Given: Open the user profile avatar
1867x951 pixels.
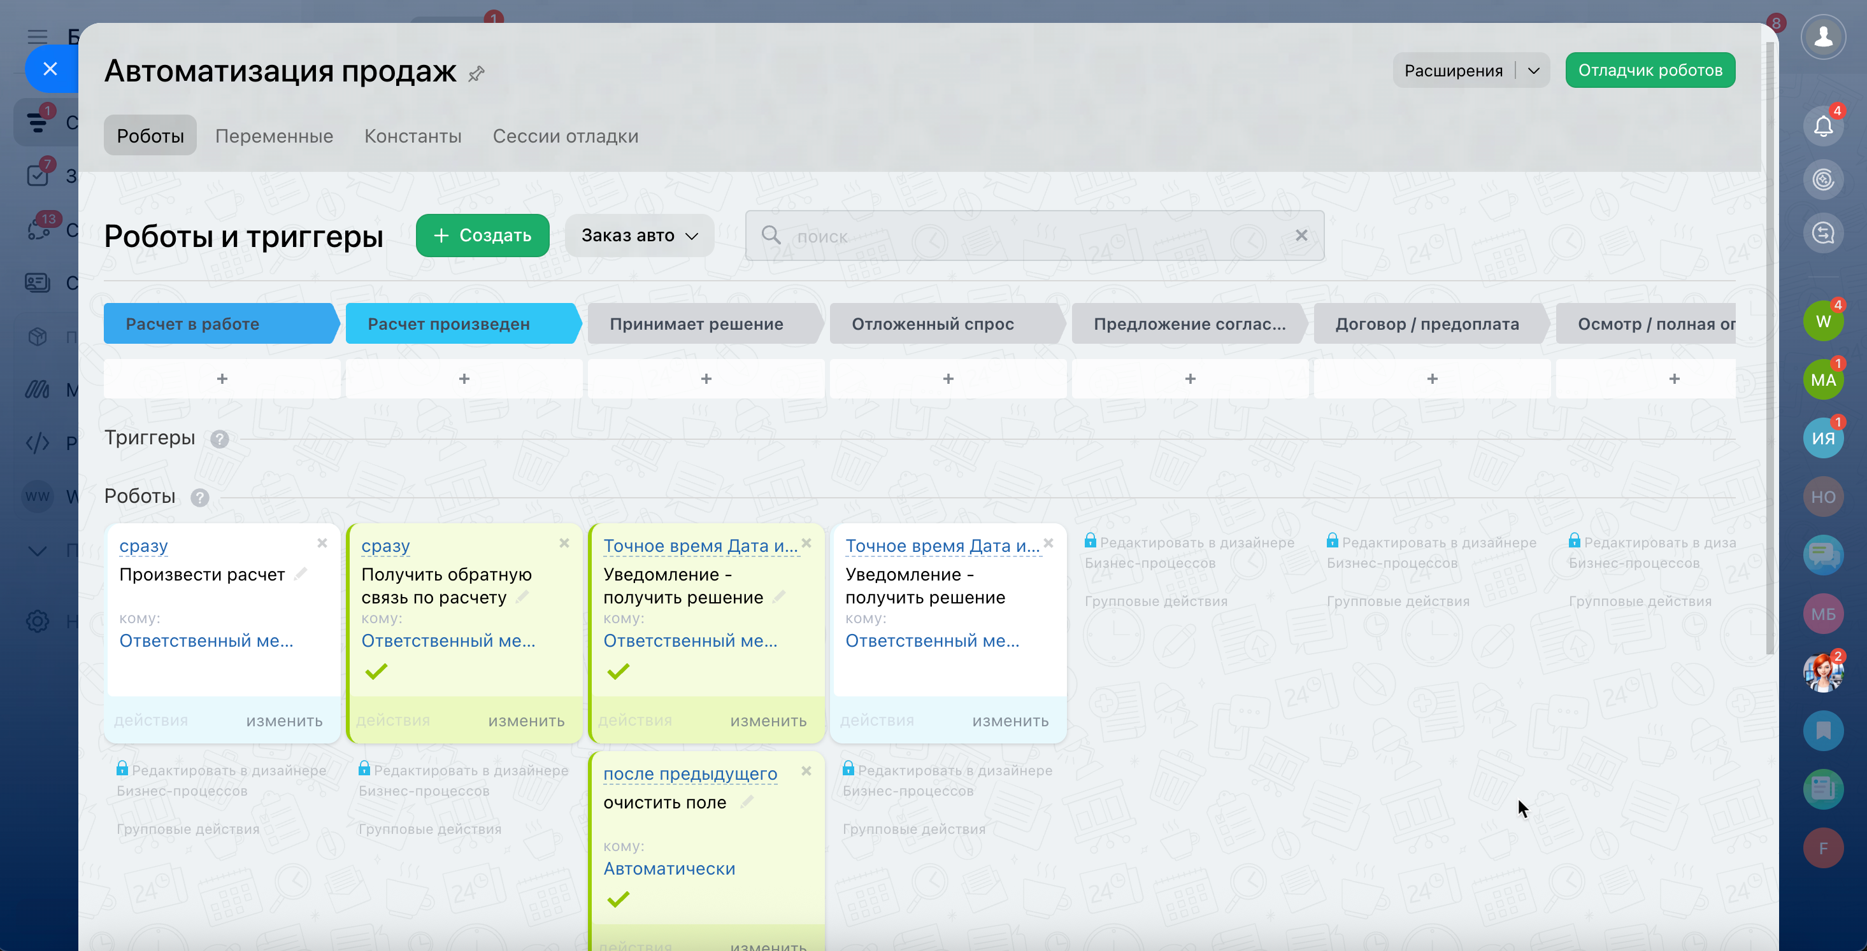Looking at the screenshot, I should [x=1823, y=36].
